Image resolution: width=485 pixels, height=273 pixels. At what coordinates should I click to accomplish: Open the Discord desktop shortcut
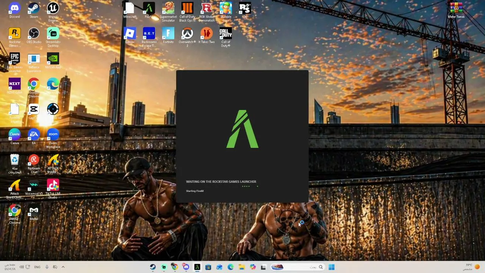14,11
